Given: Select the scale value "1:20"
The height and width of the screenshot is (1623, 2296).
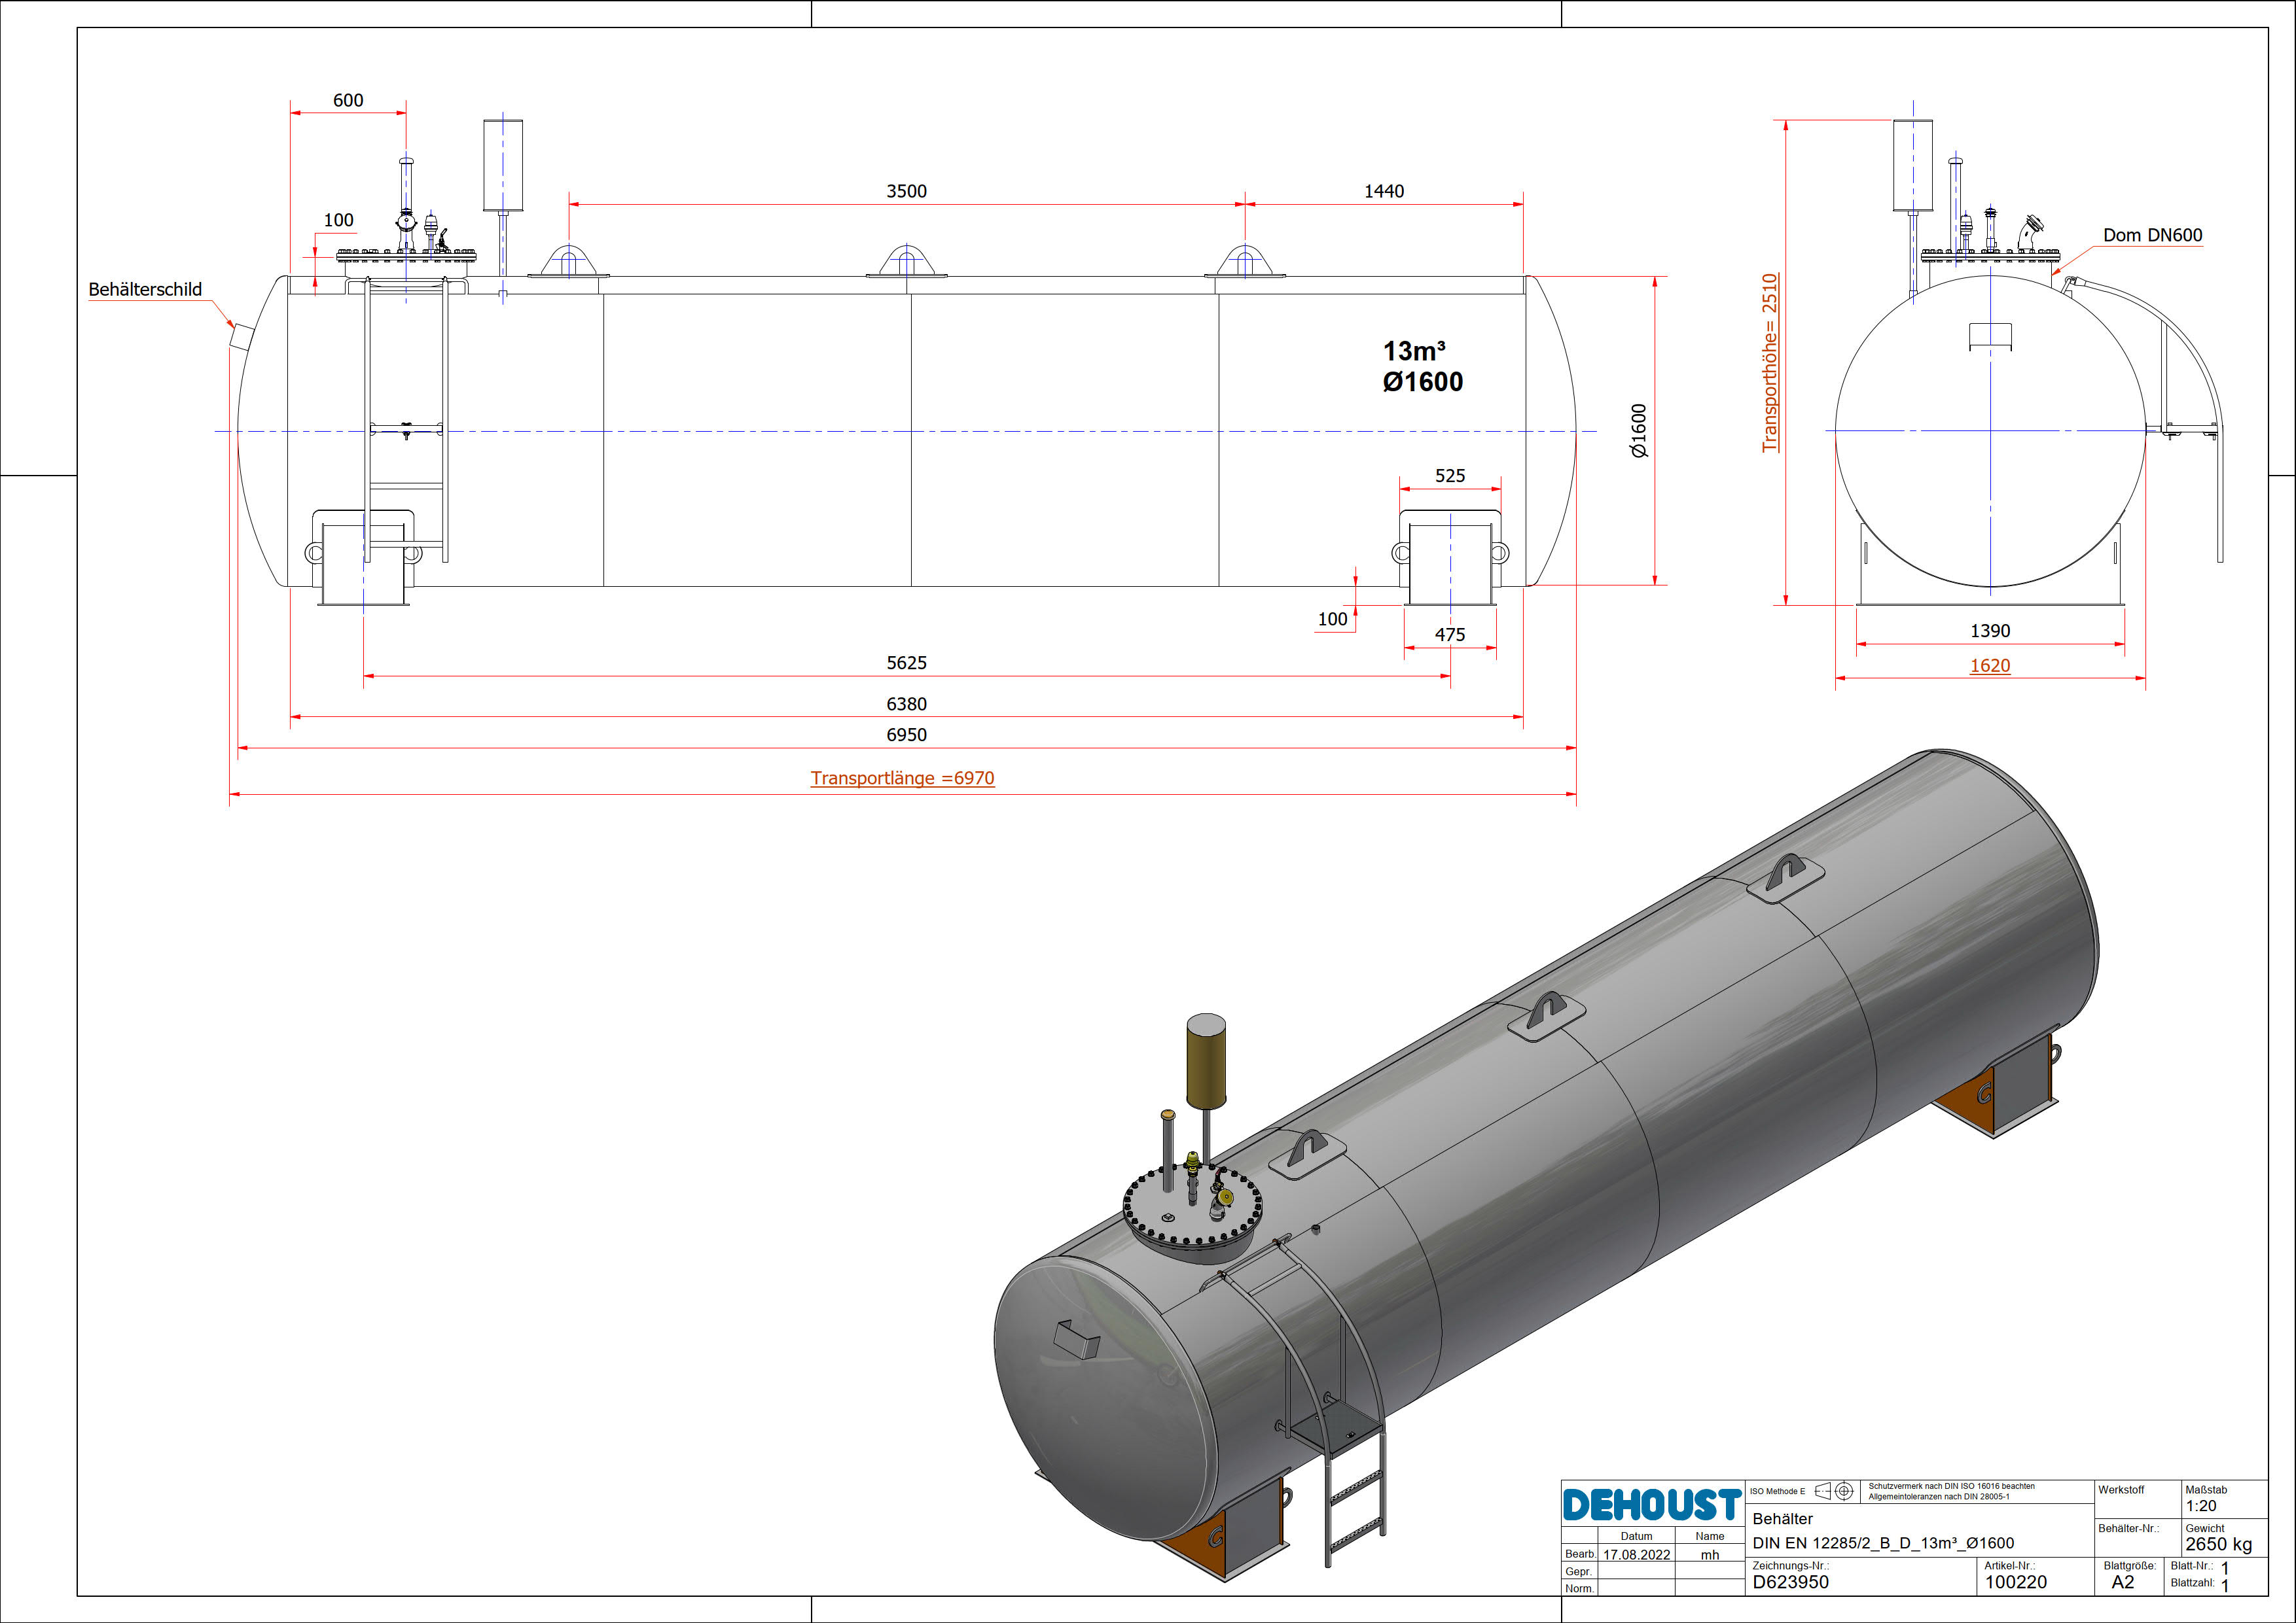Looking at the screenshot, I should point(2201,1506).
